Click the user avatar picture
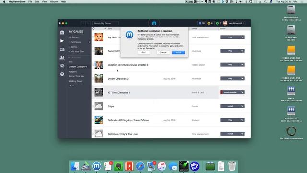The height and width of the screenshot is (173, 307). pos(225,23)
